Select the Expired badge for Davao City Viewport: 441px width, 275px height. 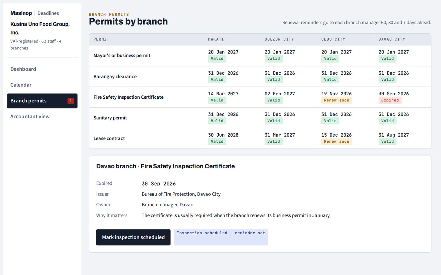tap(390, 100)
